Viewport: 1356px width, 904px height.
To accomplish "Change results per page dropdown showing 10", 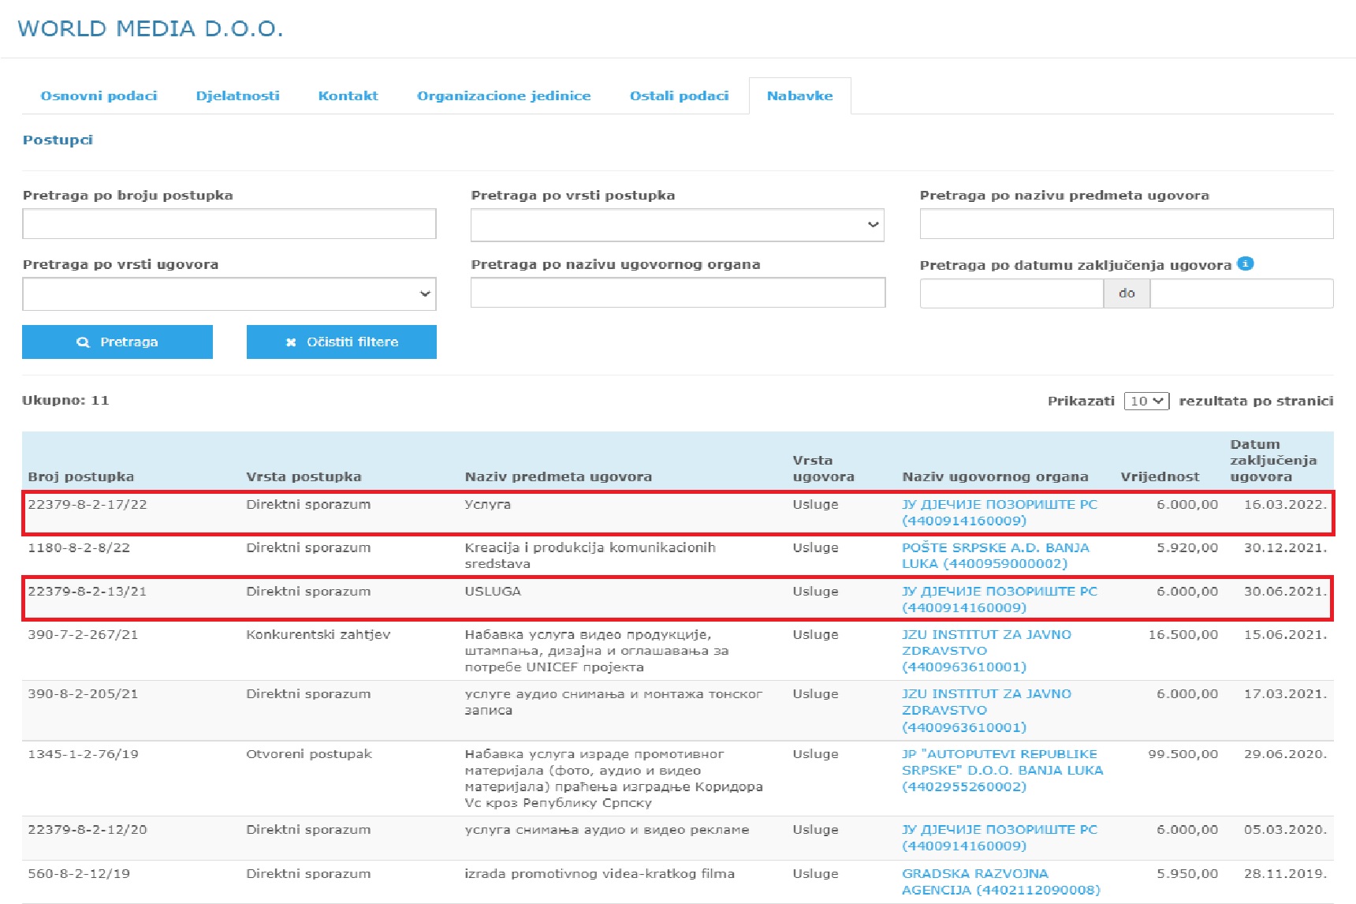I will [1146, 401].
